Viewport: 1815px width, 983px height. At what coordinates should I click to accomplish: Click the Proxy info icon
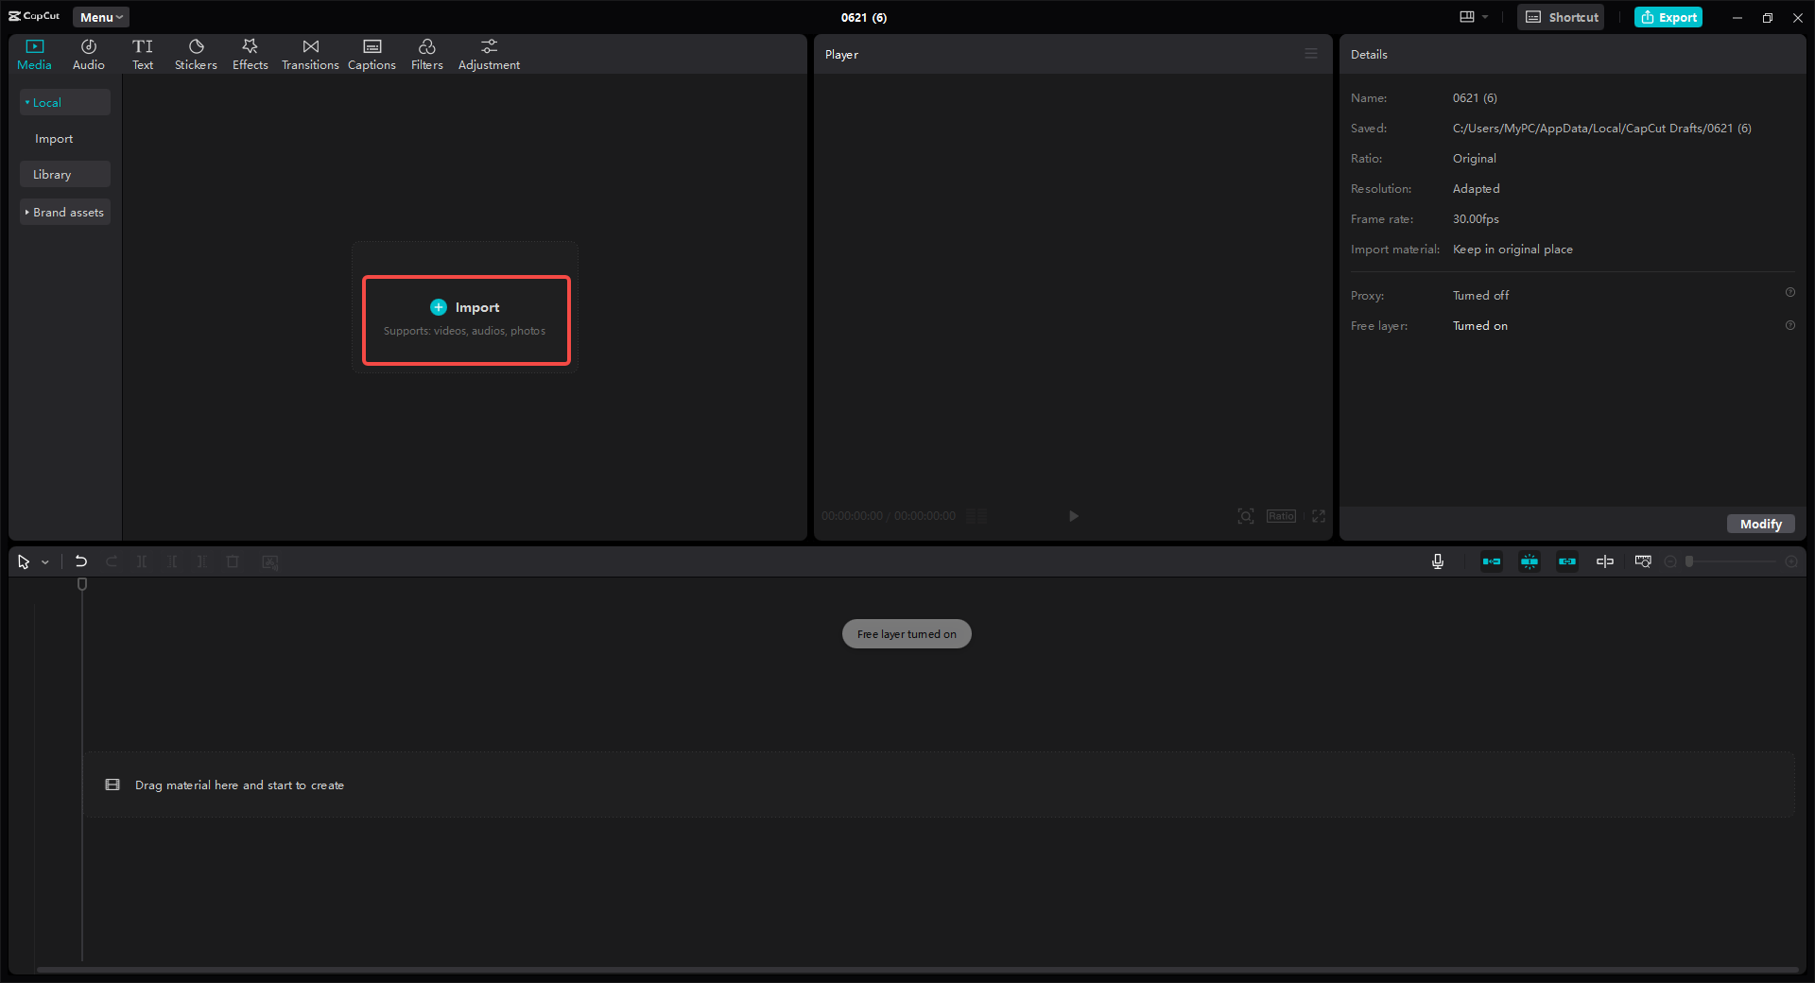coord(1790,293)
